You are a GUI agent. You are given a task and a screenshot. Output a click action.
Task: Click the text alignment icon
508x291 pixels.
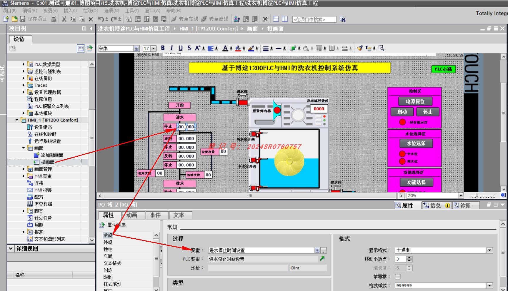[211, 48]
